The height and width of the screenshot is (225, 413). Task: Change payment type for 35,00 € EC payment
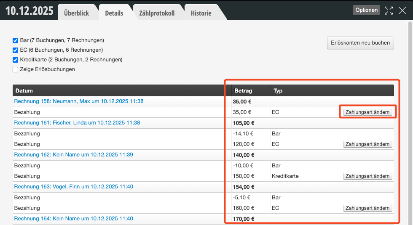coord(367,112)
